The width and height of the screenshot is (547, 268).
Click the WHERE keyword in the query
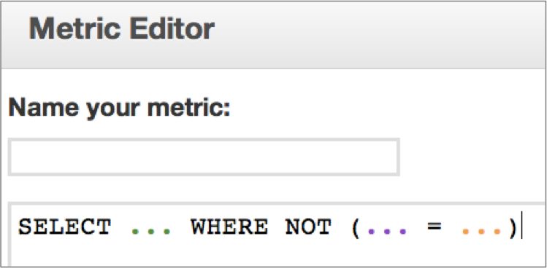229,227
